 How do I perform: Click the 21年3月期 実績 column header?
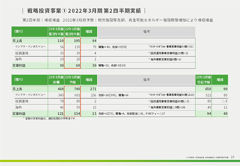(x=56, y=80)
